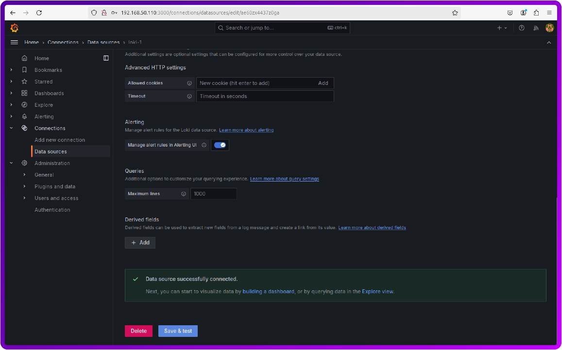This screenshot has width=562, height=350.
Task: Select Data sources in sidebar
Action: [x=71, y=151]
